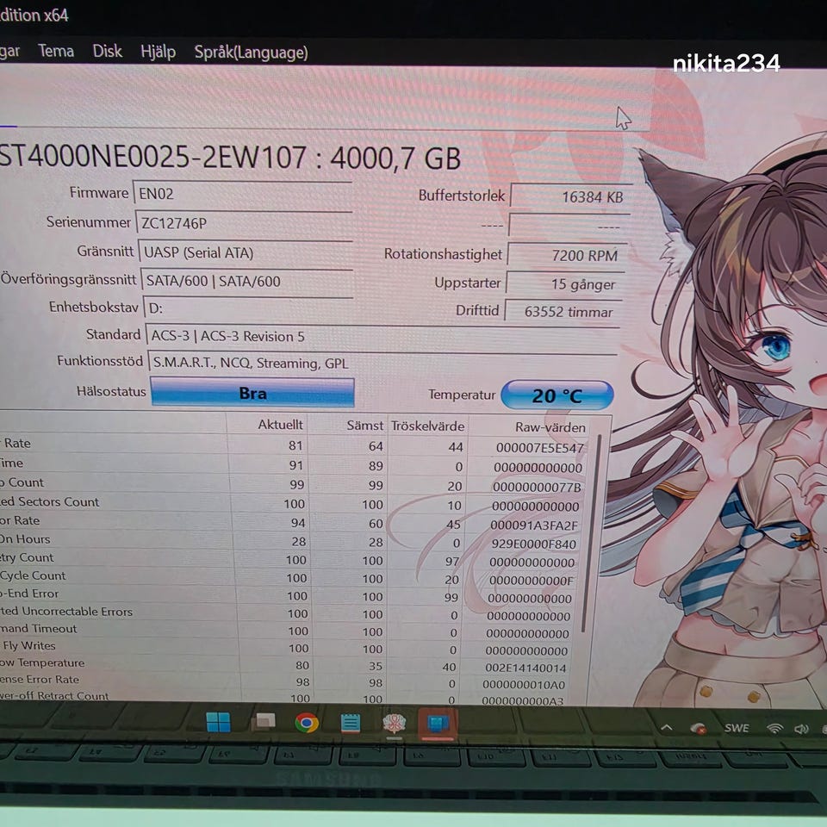The height and width of the screenshot is (827, 827).
Task: Click the volume speaker tray icon
Action: (x=800, y=729)
